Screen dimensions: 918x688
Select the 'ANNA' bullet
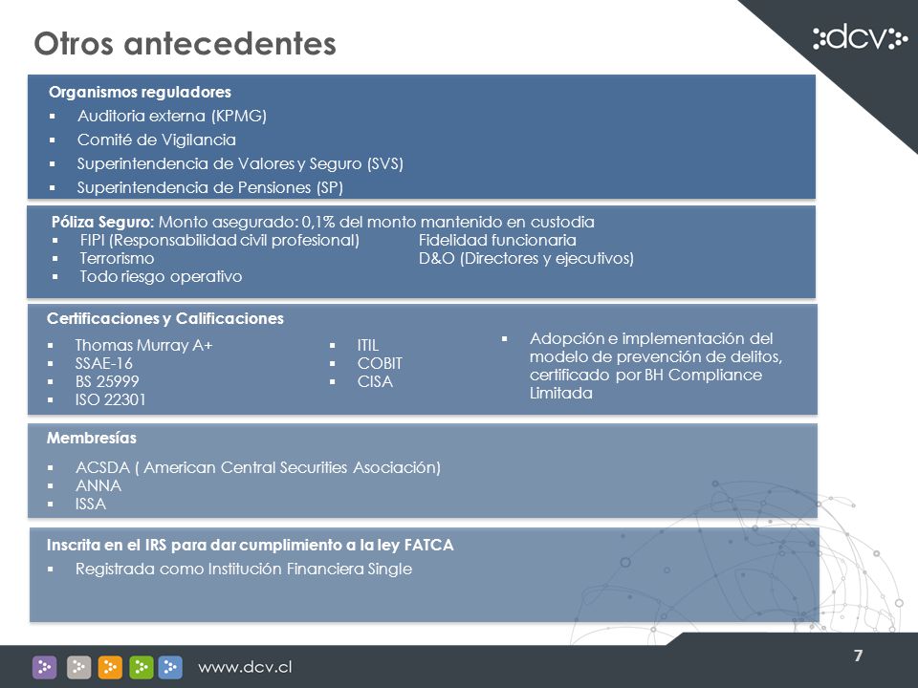[x=98, y=485]
